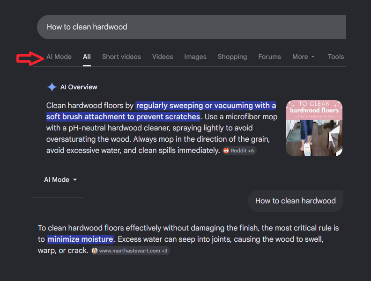This screenshot has width=371, height=281.
Task: Open the Short videos tab
Action: (x=121, y=57)
